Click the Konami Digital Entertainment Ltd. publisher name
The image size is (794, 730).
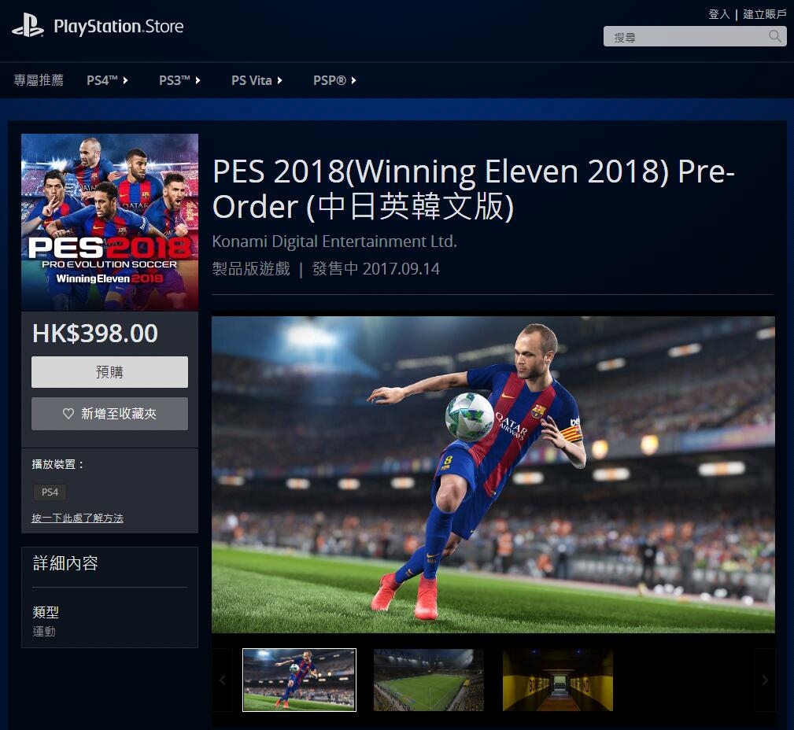[x=334, y=241]
